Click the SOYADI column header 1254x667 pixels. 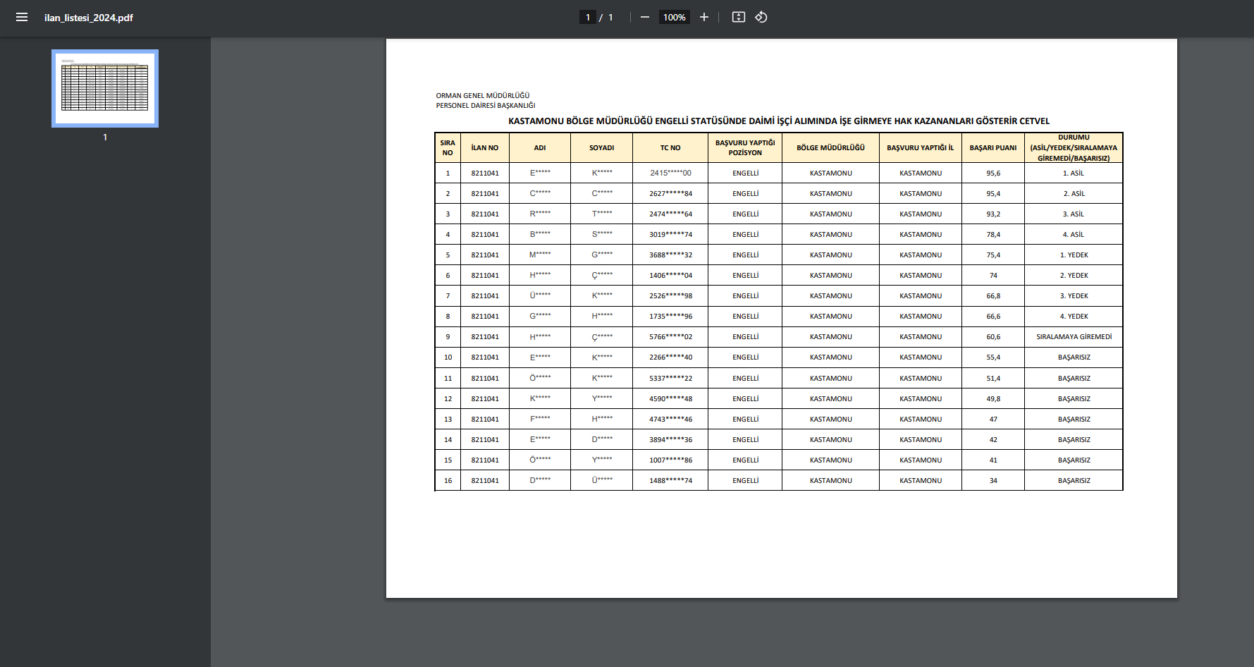tap(602, 147)
